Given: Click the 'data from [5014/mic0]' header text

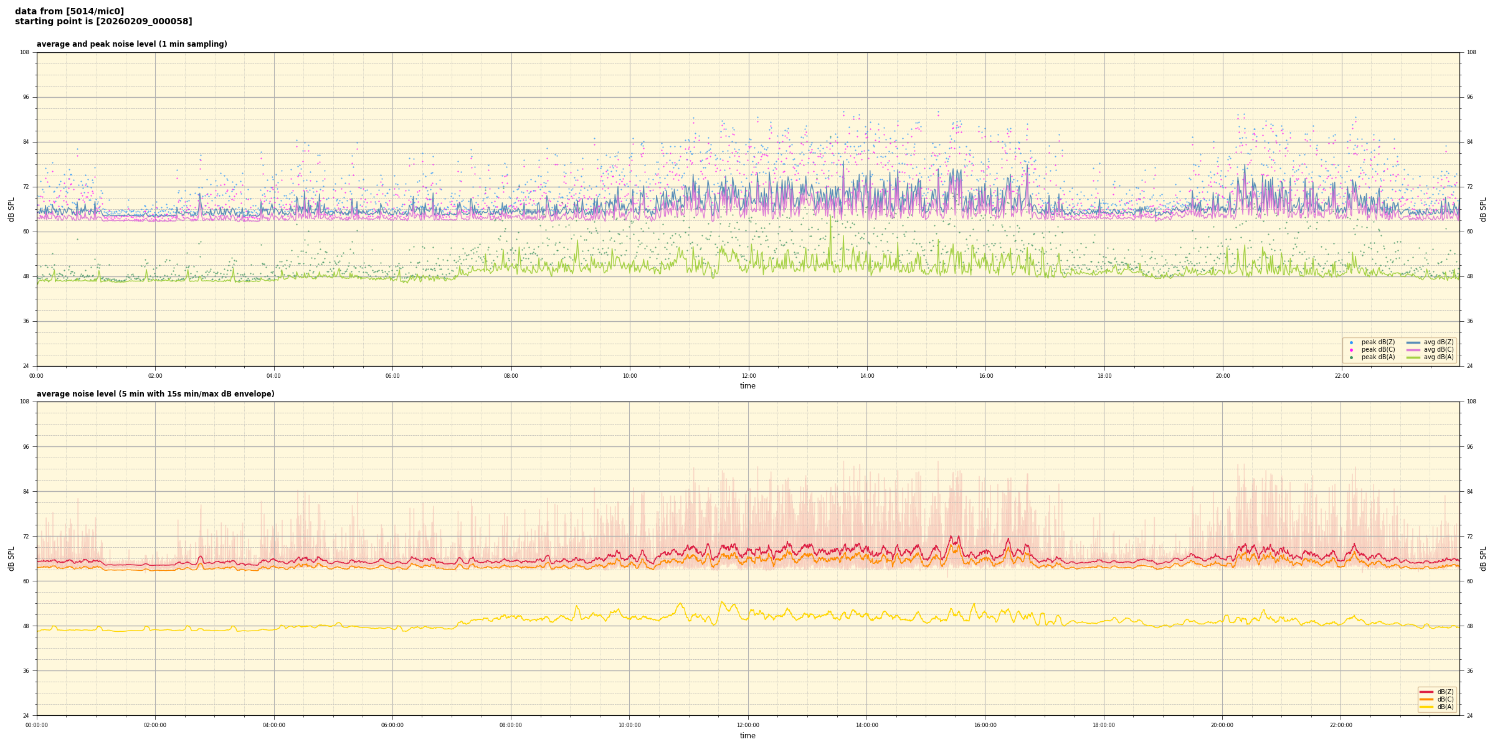Looking at the screenshot, I should point(69,11).
